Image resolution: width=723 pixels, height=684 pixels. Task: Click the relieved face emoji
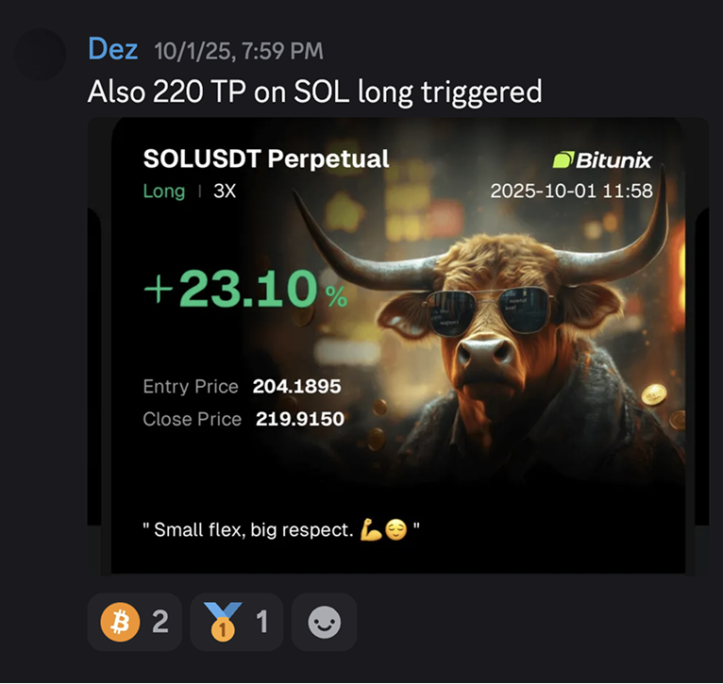click(x=396, y=529)
